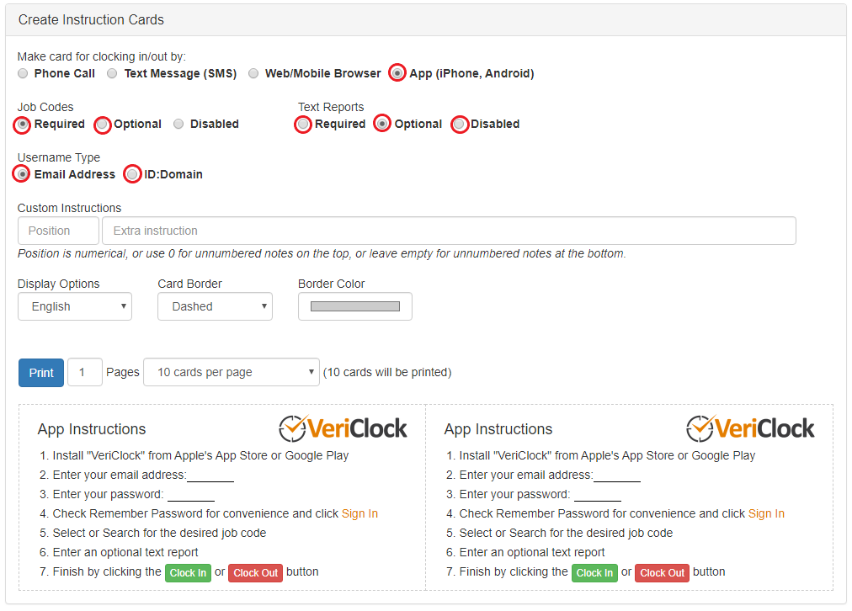Click the VeriClock logo on the right card
Viewport: 852px width, 611px height.
pos(749,428)
